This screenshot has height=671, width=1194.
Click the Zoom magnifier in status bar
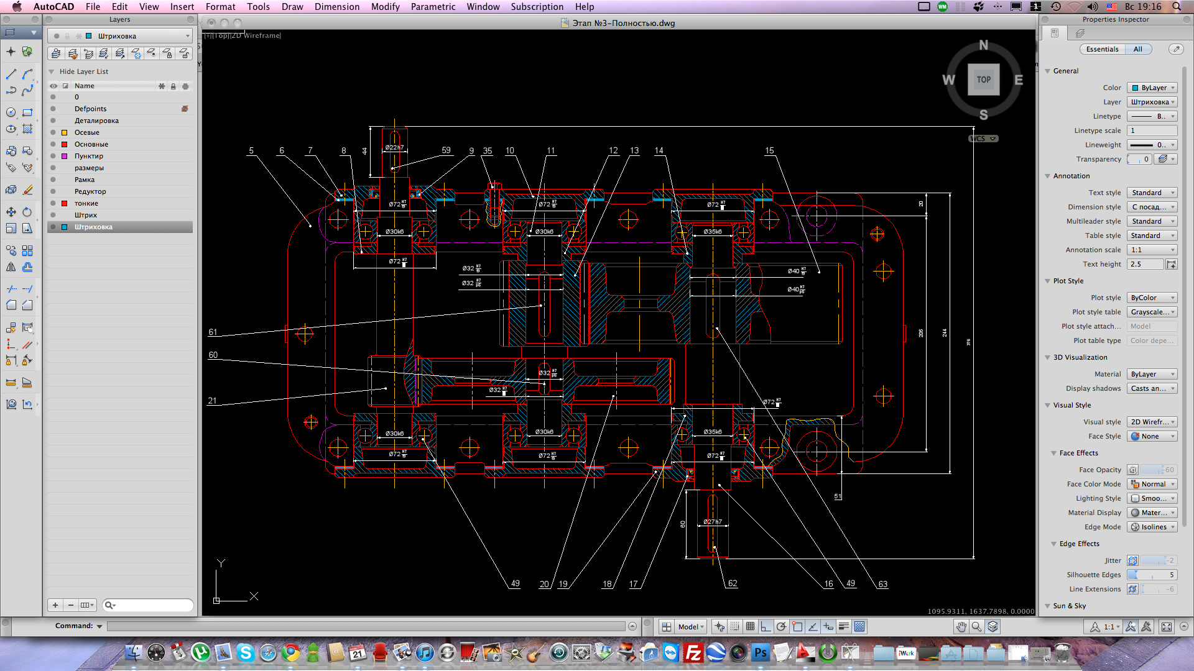click(x=976, y=627)
